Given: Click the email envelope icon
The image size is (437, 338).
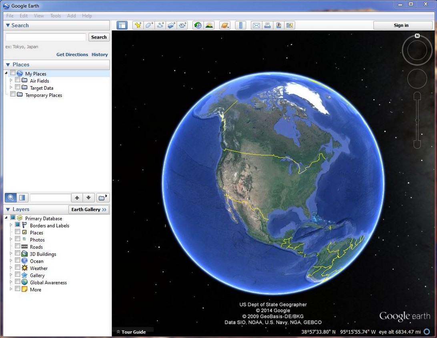Looking at the screenshot, I should click(x=256, y=25).
